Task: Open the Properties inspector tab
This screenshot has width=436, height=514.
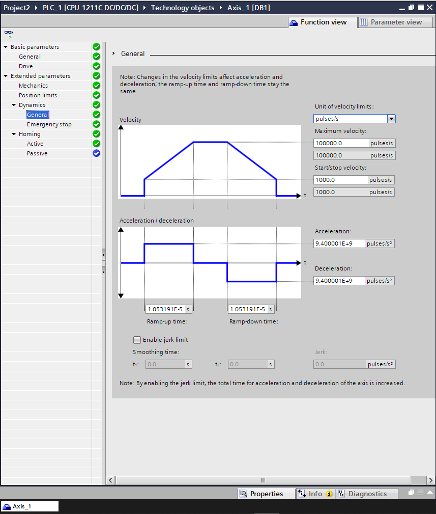Action: click(x=266, y=494)
